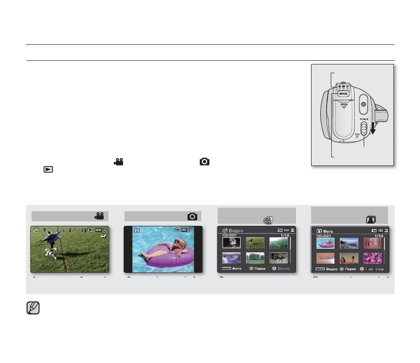Click the scrollbar in Видео thumbnail screen
This screenshot has height=363, width=420.
[x=291, y=250]
